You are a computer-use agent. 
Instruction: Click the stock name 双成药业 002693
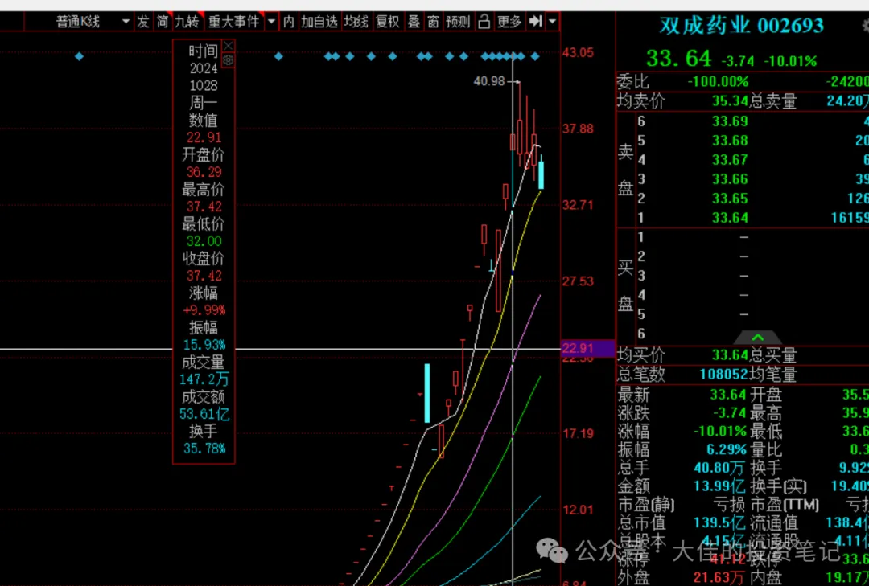click(x=741, y=25)
